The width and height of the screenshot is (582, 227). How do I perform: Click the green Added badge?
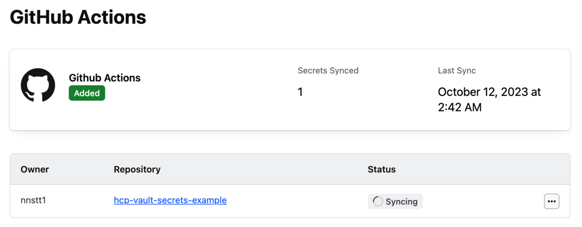(x=87, y=93)
